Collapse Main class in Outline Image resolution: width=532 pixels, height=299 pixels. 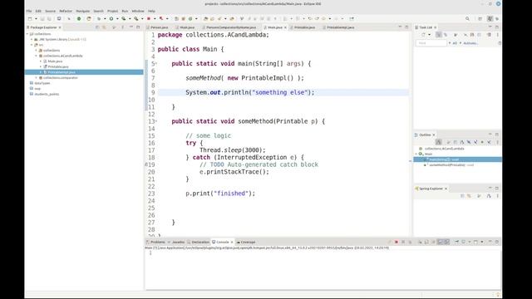pos(416,154)
